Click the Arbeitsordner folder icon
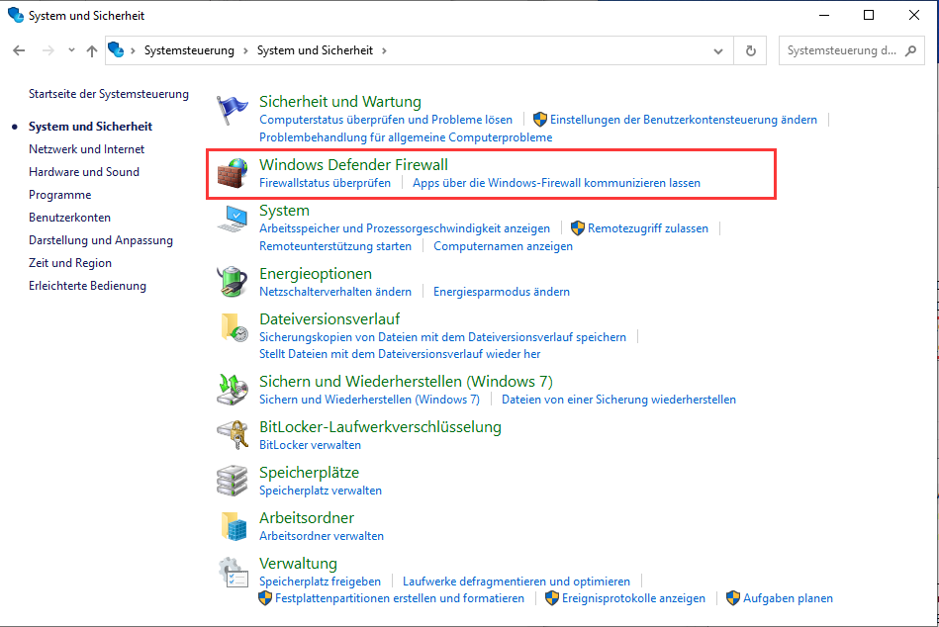Image resolution: width=939 pixels, height=627 pixels. (x=234, y=526)
